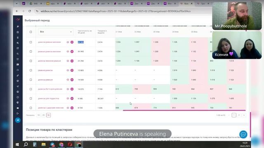Tick checkbox for "рваные джинсы женские" row
The width and height of the screenshot is (264, 148).
(31, 51)
